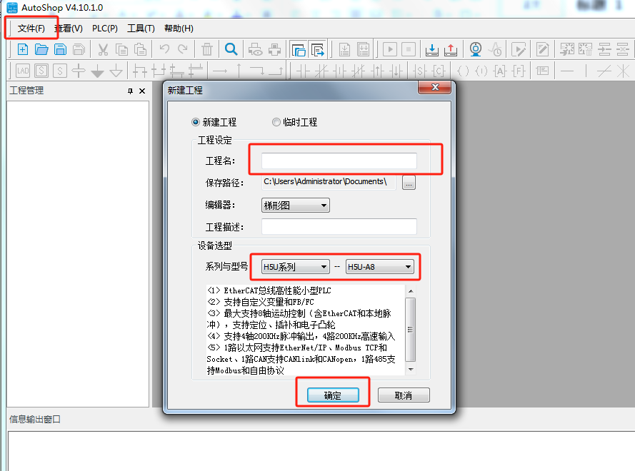Click the Run play-button icon
The width and height of the screenshot is (635, 471).
coord(390,49)
